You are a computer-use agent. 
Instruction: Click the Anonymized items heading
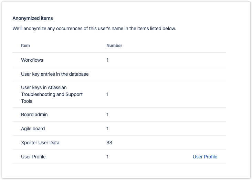click(33, 18)
